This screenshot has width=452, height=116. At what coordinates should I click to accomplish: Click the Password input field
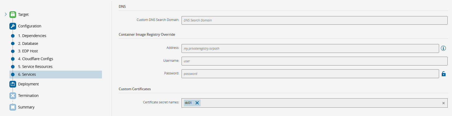(310, 74)
